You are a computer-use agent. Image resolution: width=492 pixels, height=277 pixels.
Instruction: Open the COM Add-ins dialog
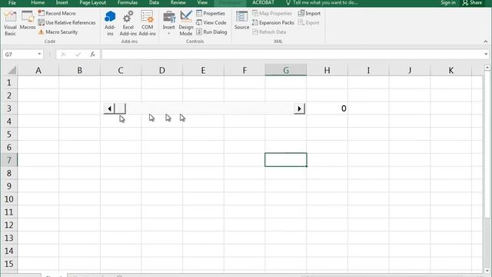coord(147,23)
